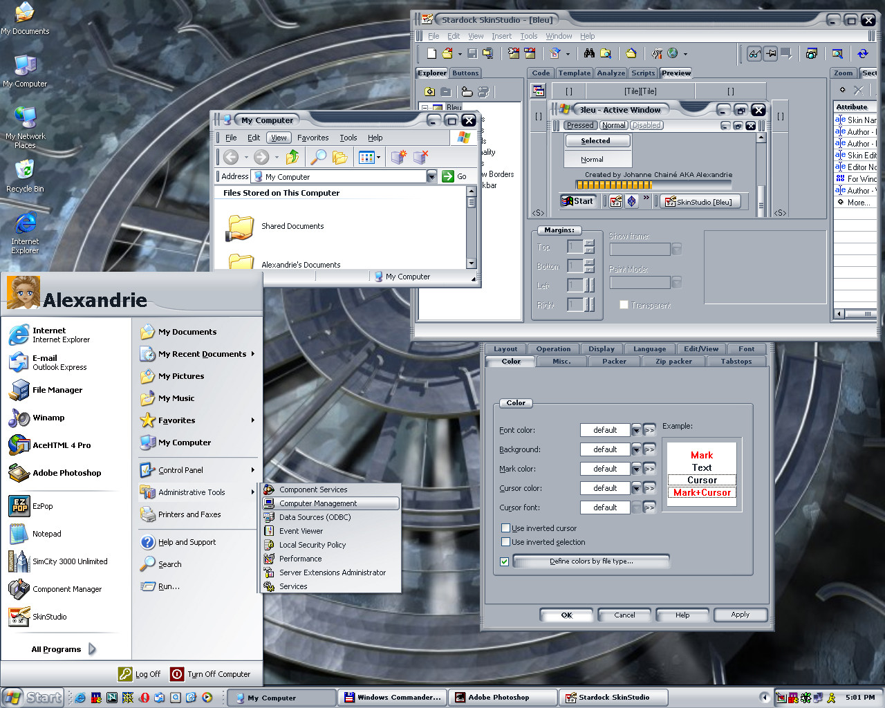
Task: Open the Background color dropdown arrow
Action: 636,449
